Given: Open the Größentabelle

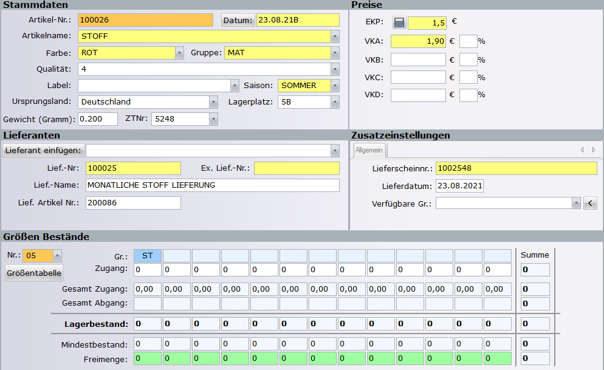Looking at the screenshot, I should pyautogui.click(x=34, y=273).
